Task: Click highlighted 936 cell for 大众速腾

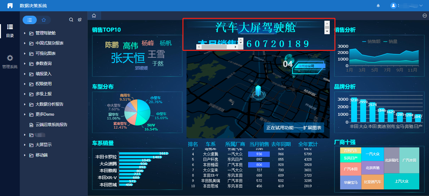Action: coord(259,154)
